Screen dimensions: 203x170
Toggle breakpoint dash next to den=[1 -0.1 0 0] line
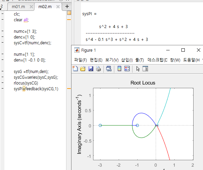point(2,60)
